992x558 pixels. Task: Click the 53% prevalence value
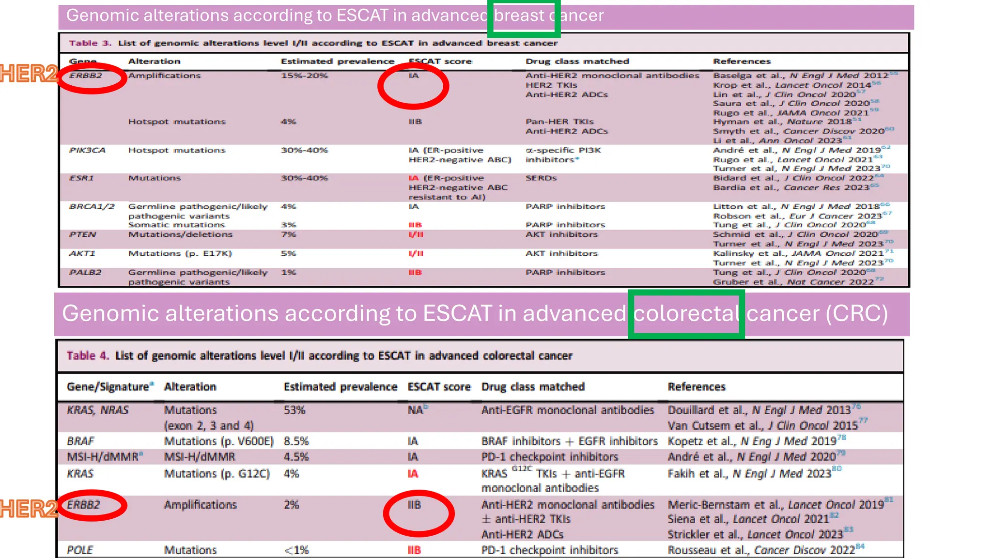[294, 410]
